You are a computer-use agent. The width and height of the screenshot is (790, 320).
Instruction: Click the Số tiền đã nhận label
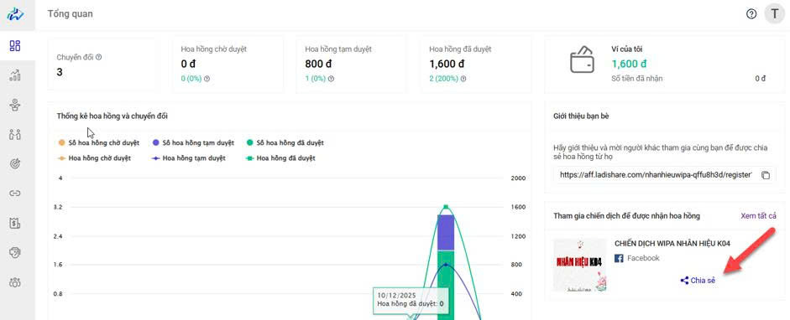(x=637, y=79)
